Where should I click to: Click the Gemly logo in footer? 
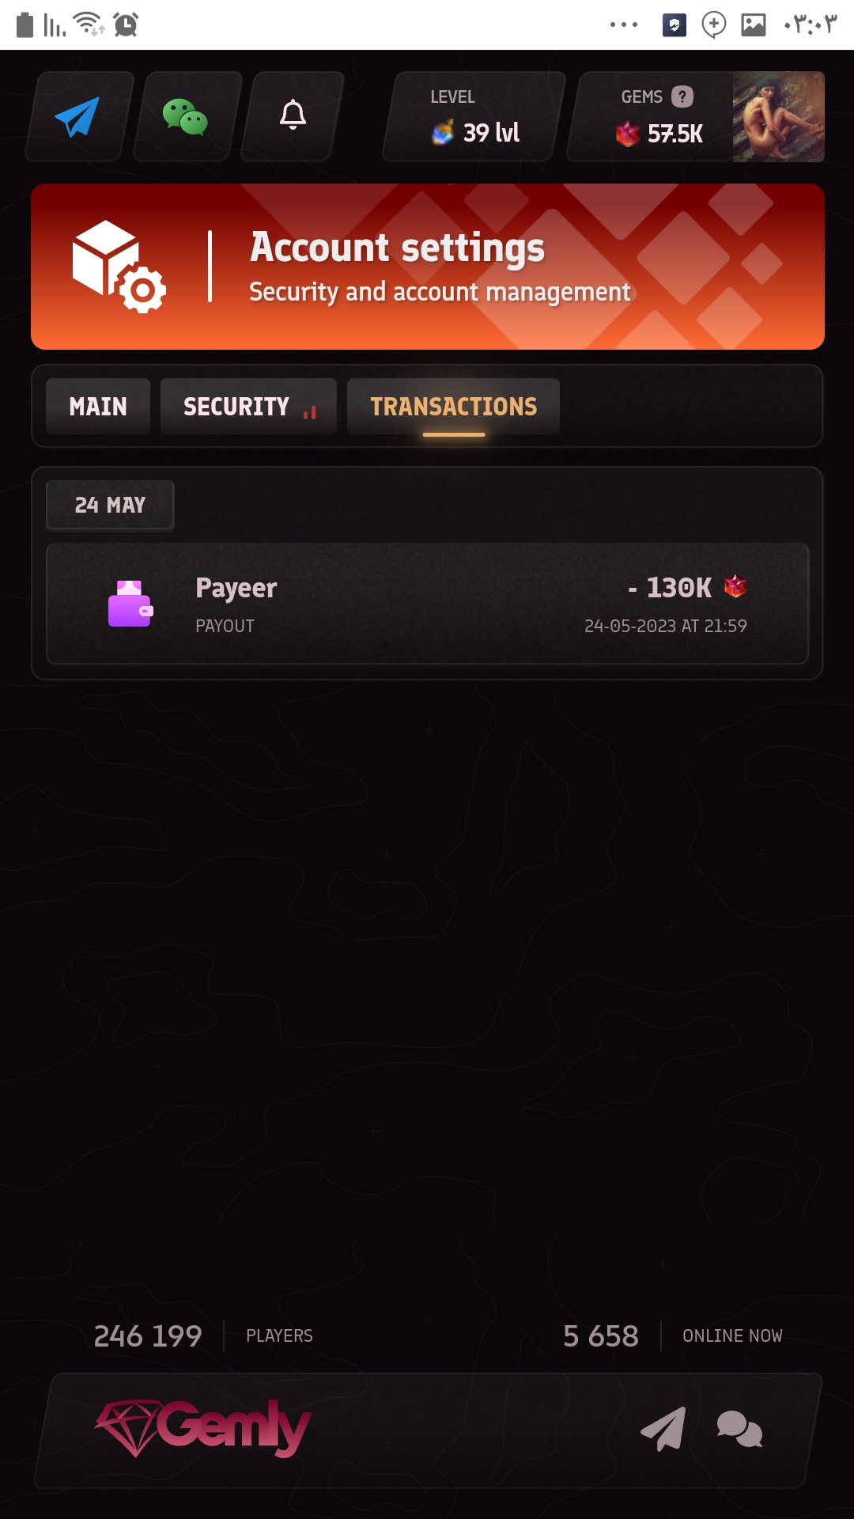[x=203, y=1428]
